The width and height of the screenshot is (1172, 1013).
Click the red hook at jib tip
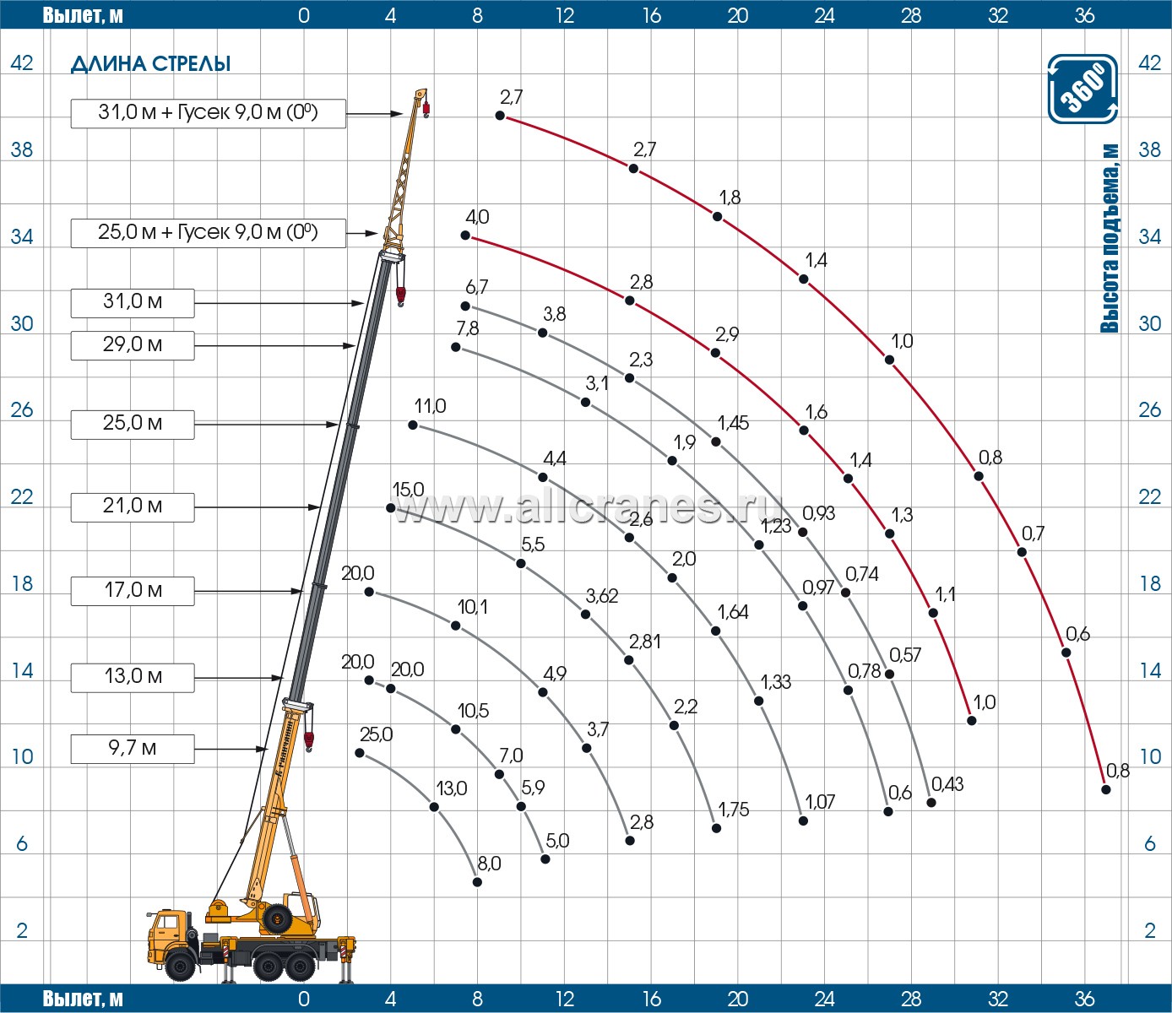[x=426, y=110]
